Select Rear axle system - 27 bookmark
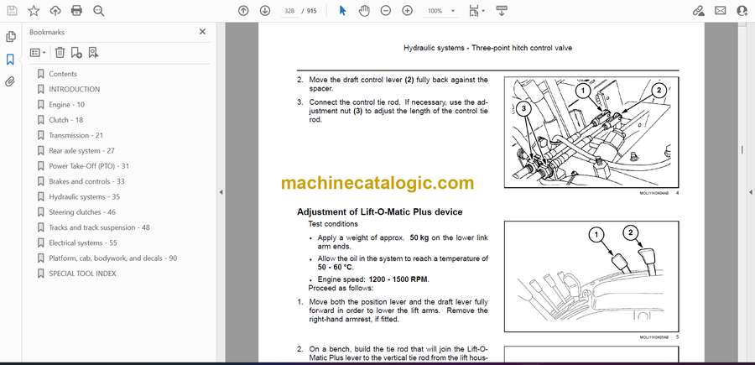Image resolution: width=755 pixels, height=365 pixels. coord(81,151)
